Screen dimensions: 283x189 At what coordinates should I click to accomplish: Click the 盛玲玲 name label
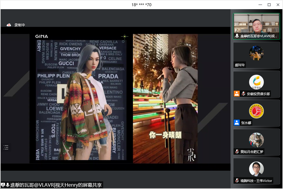[x=240, y=65]
